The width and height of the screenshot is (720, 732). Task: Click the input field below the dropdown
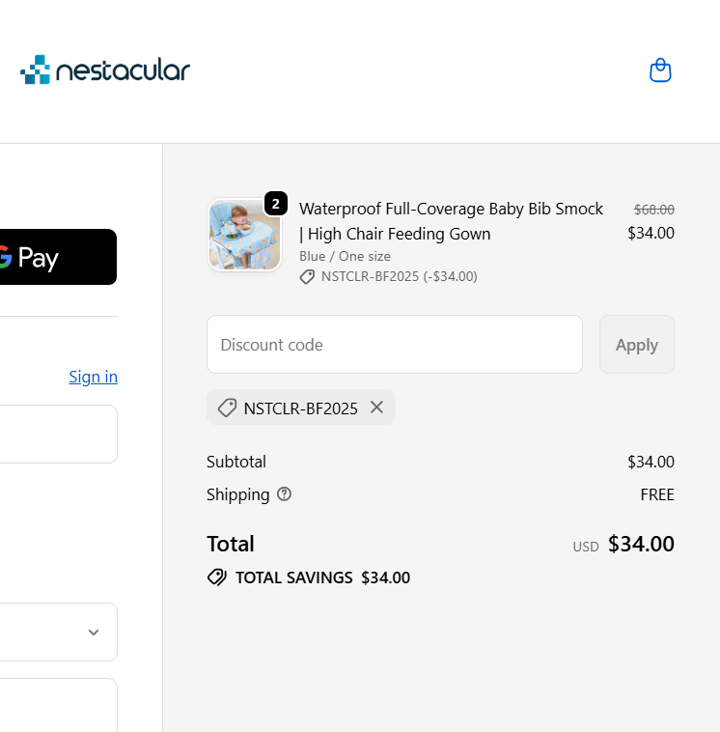(58, 705)
